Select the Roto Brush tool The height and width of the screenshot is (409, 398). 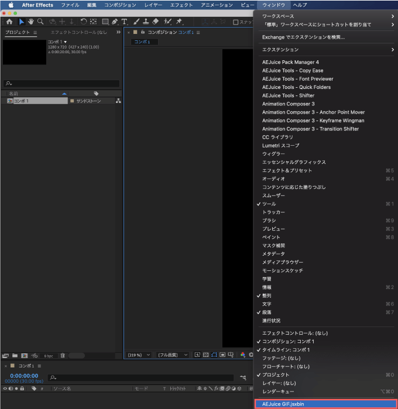pos(167,22)
